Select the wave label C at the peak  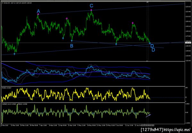tap(92, 6)
